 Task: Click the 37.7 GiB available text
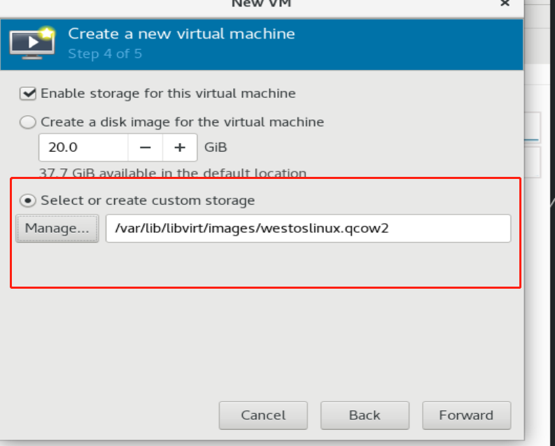pyautogui.click(x=173, y=173)
